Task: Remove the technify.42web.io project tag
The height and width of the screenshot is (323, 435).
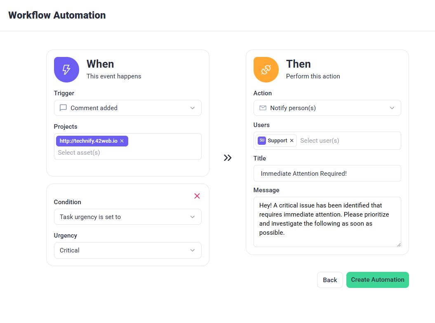Action: tap(122, 141)
